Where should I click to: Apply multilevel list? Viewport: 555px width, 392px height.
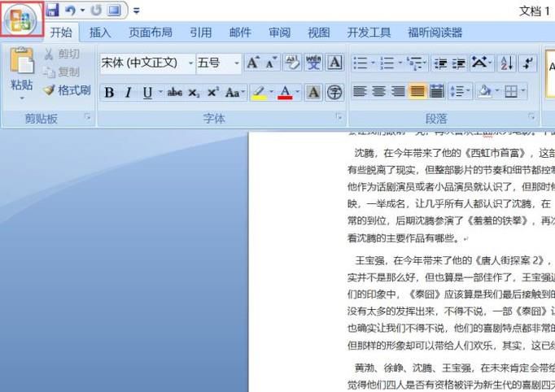coord(417,63)
